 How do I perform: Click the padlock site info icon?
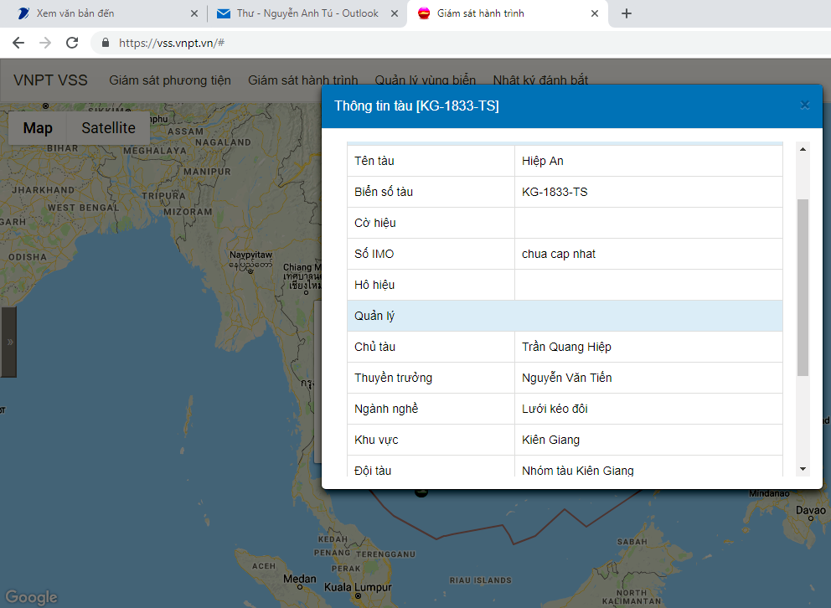pyautogui.click(x=106, y=43)
